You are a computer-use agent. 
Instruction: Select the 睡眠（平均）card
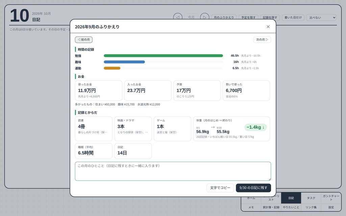[94, 151]
